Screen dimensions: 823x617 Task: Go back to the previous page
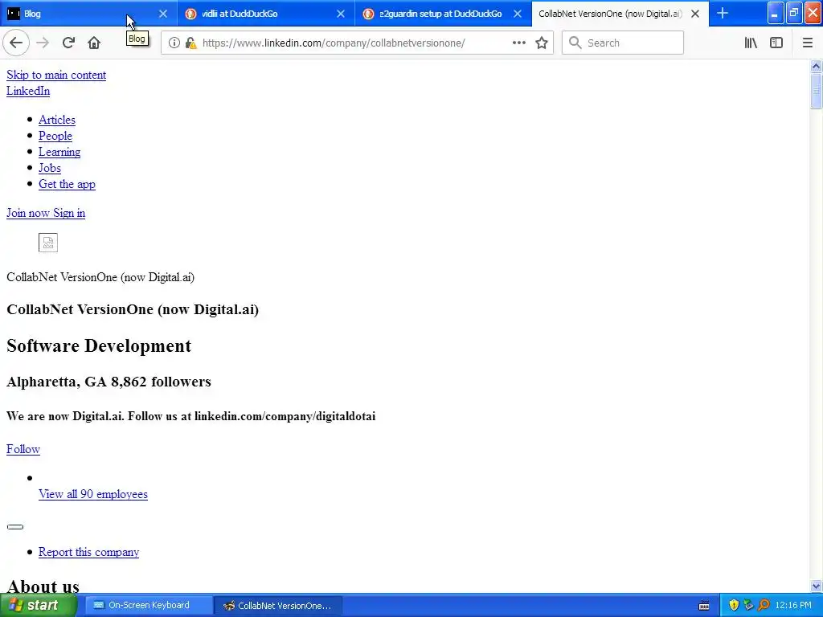tap(16, 43)
